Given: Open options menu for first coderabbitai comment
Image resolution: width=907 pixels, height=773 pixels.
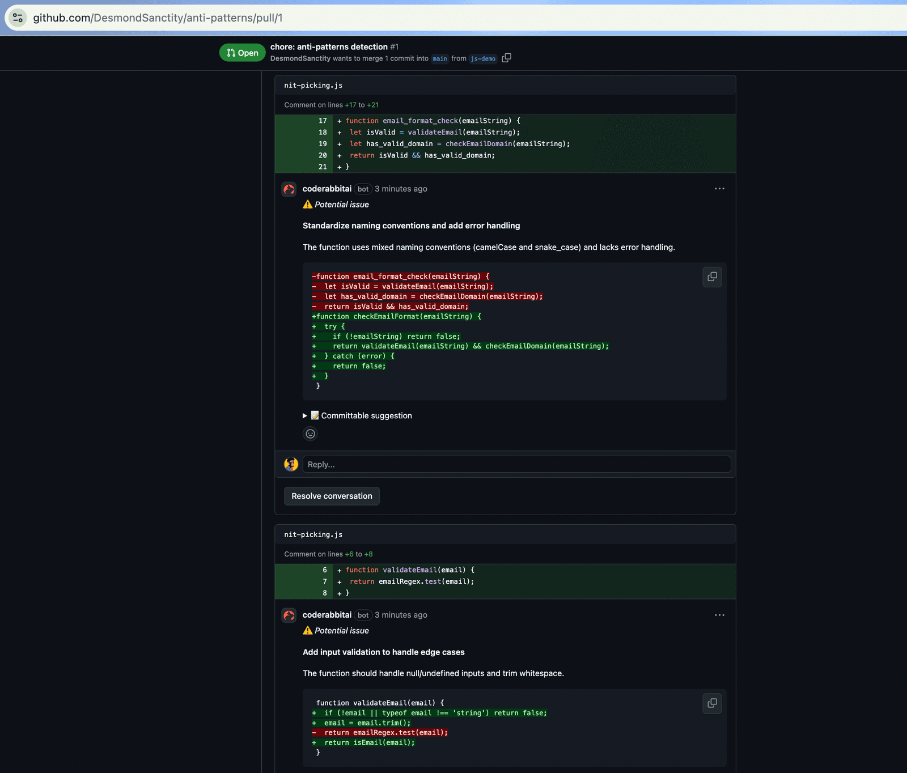Looking at the screenshot, I should tap(719, 189).
